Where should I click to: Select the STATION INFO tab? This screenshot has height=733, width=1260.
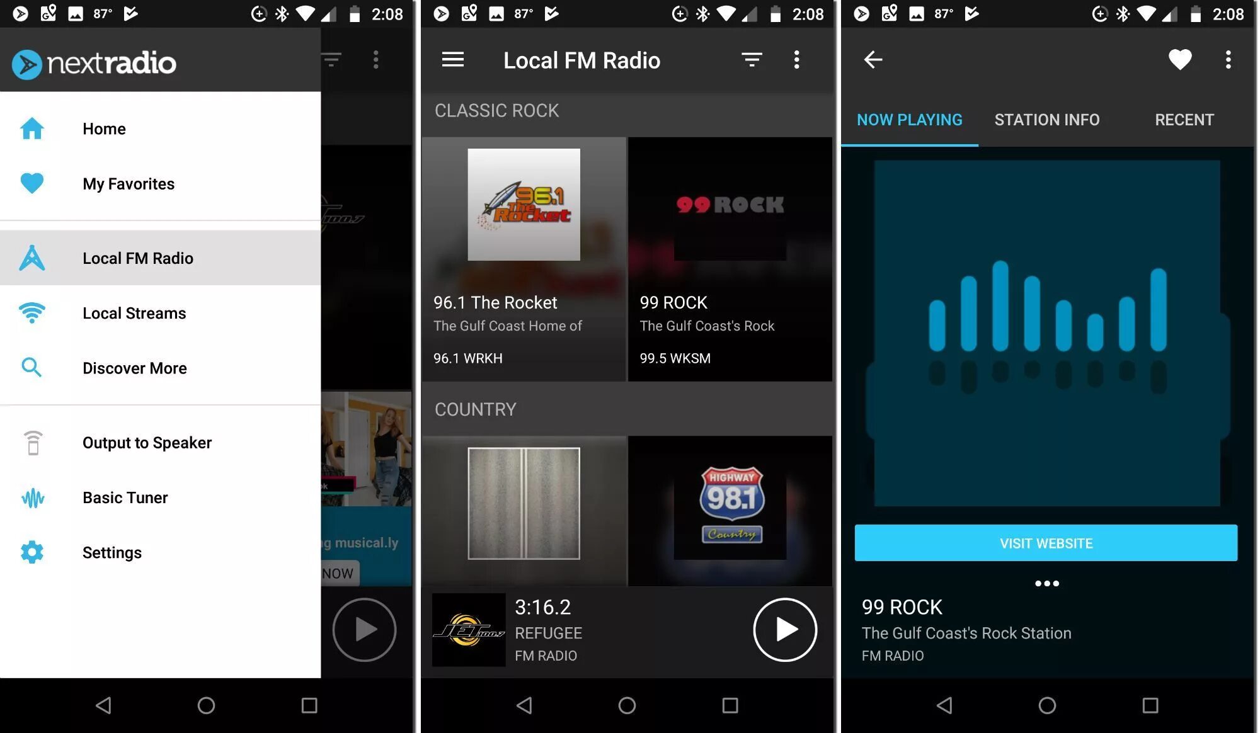point(1046,120)
